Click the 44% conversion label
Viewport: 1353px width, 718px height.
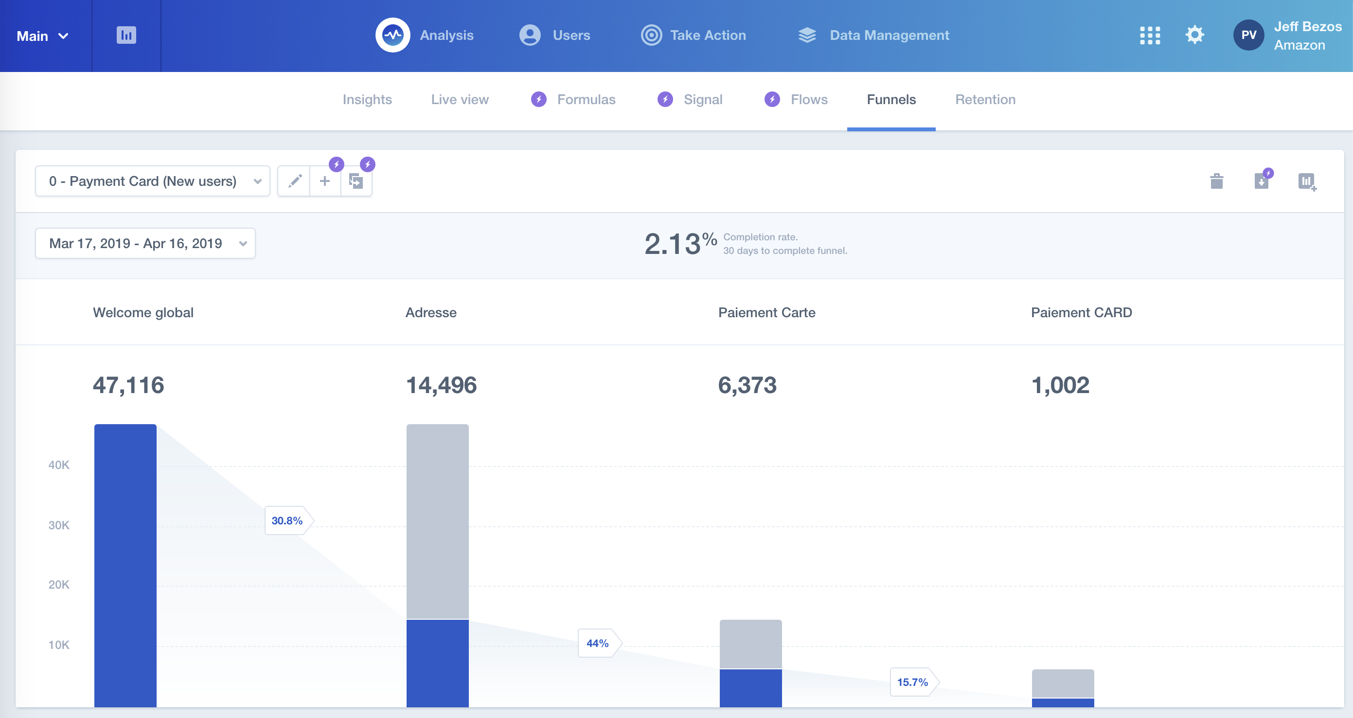click(x=600, y=643)
